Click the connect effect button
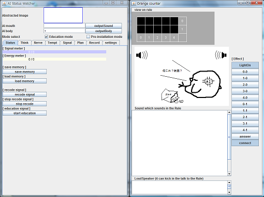264x197 pixels. point(245,143)
